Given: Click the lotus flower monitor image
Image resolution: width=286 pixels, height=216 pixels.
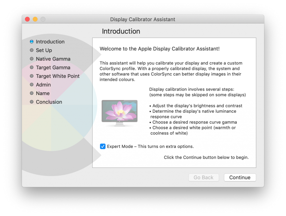Looking at the screenshot, I should point(120,113).
